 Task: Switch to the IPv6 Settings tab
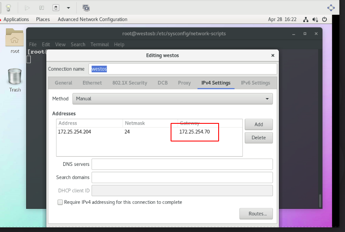pos(255,83)
